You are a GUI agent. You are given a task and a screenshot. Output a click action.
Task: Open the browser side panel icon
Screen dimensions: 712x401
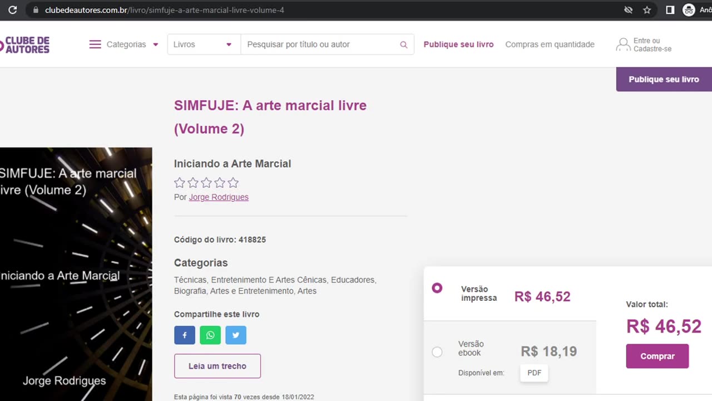point(670,10)
